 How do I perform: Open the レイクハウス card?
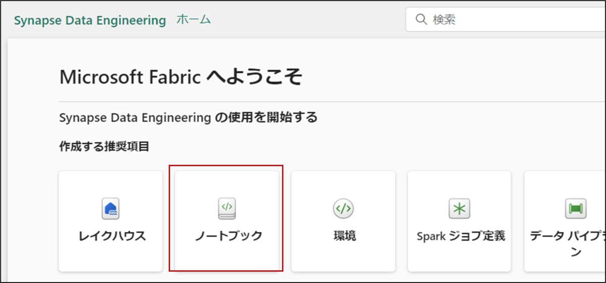coord(111,221)
